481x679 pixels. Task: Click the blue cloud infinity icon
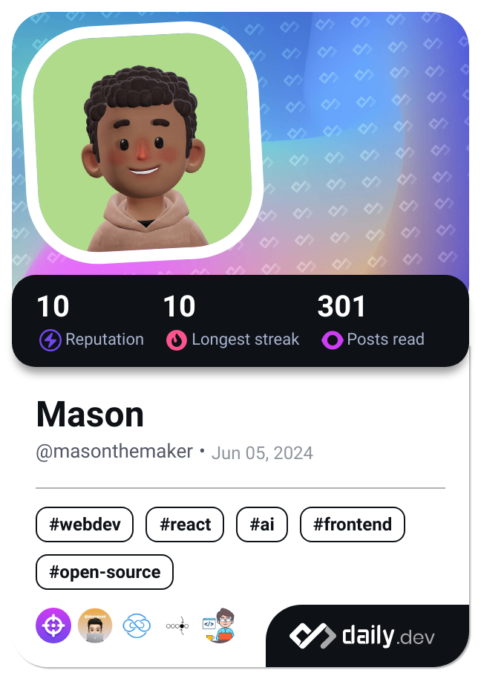click(137, 626)
